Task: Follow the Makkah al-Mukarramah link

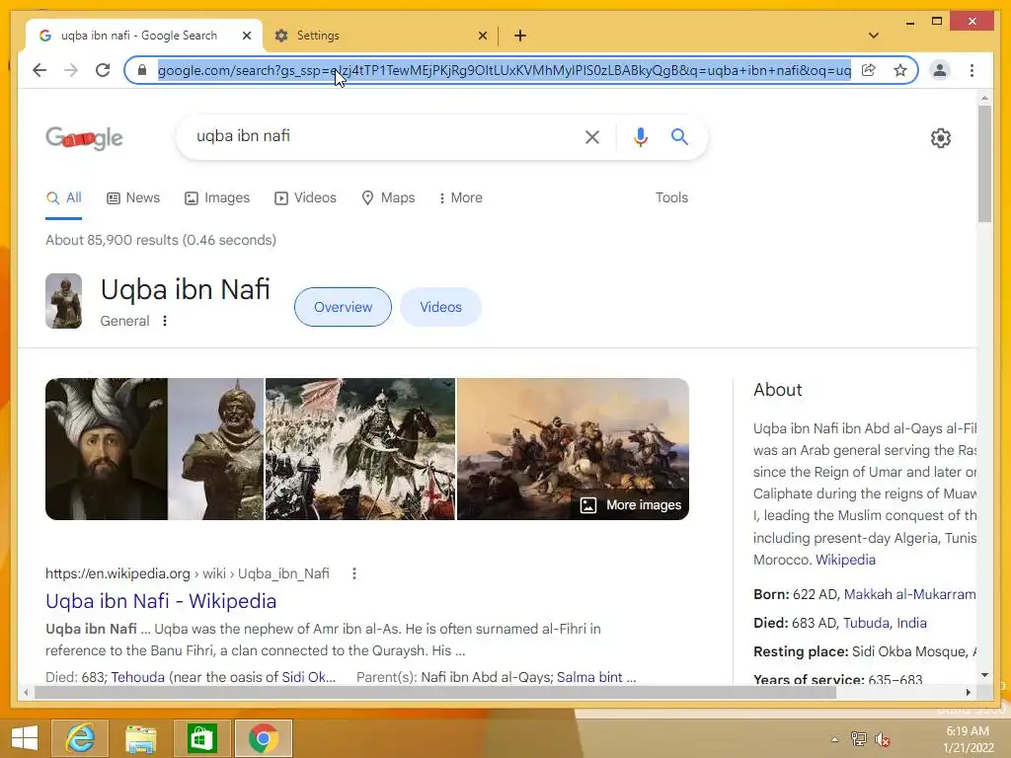Action: 909,594
